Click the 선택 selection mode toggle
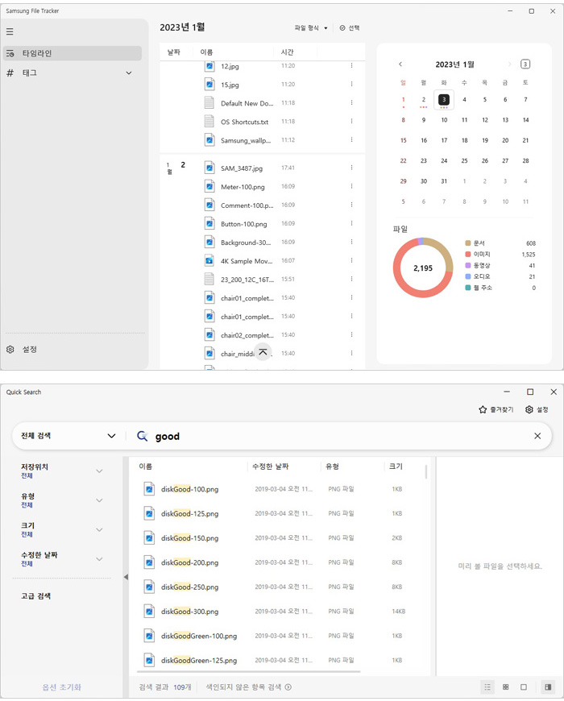Screen dimensions: 564x701 click(x=350, y=28)
